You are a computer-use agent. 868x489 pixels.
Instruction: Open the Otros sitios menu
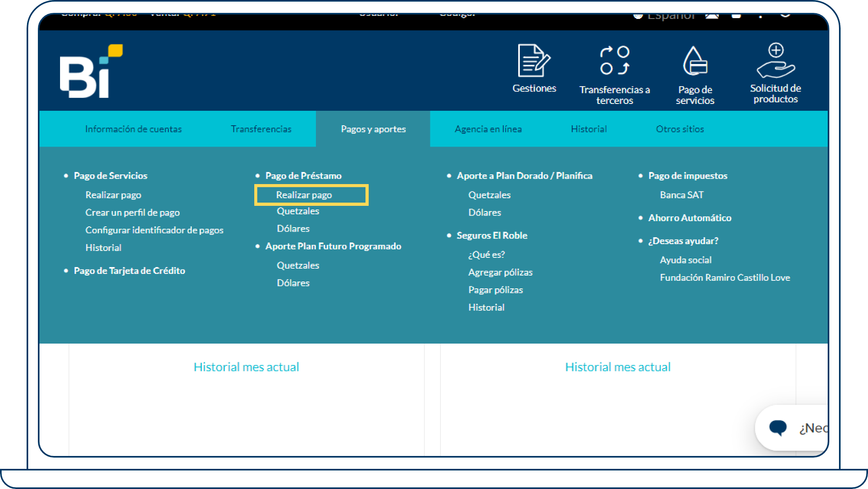679,129
